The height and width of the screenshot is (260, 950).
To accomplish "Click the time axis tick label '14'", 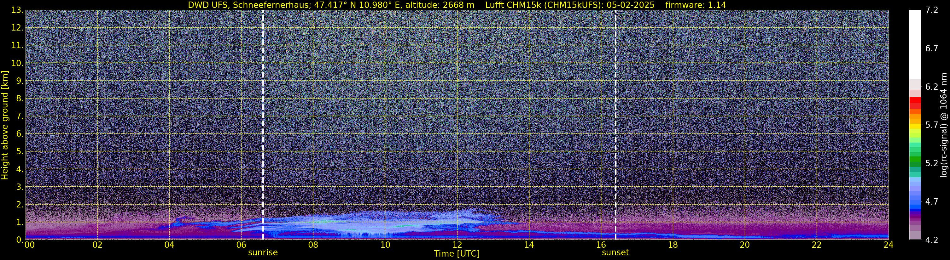I will pyautogui.click(x=529, y=245).
